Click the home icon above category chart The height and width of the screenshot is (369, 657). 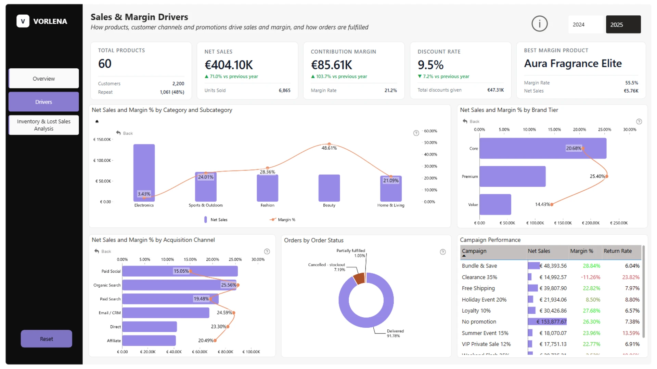click(97, 121)
